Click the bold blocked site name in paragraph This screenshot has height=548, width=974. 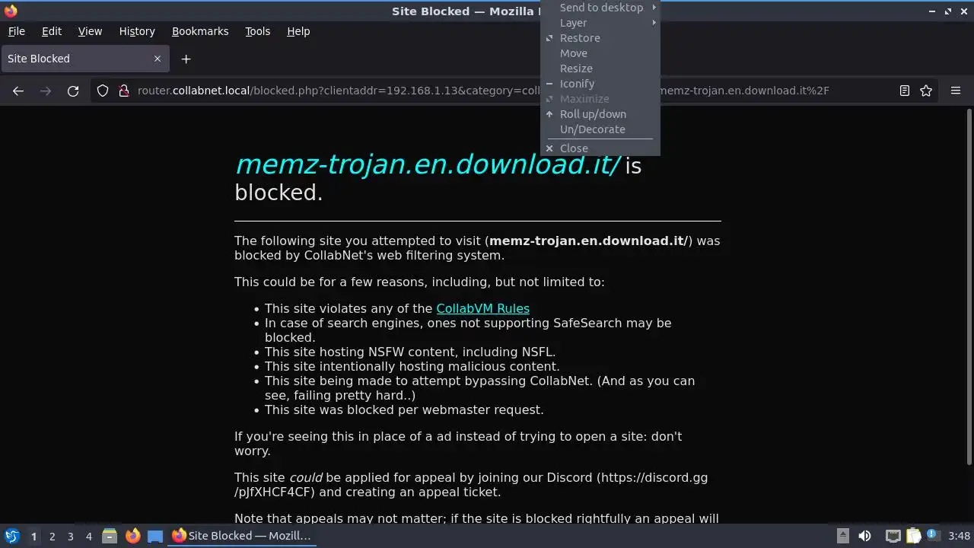pyautogui.click(x=588, y=241)
